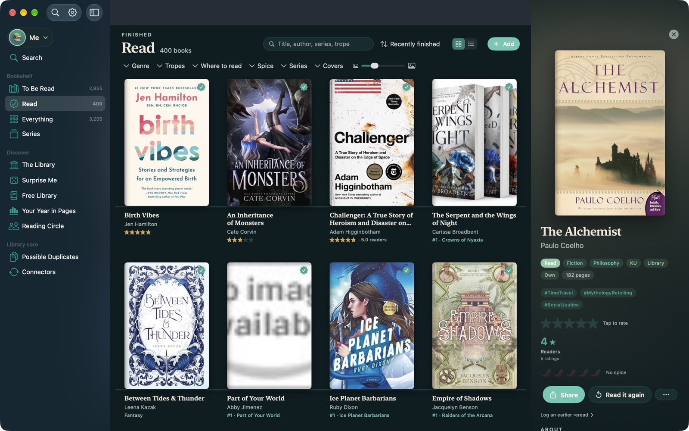Select the Read shelf in sidebar

tap(55, 104)
